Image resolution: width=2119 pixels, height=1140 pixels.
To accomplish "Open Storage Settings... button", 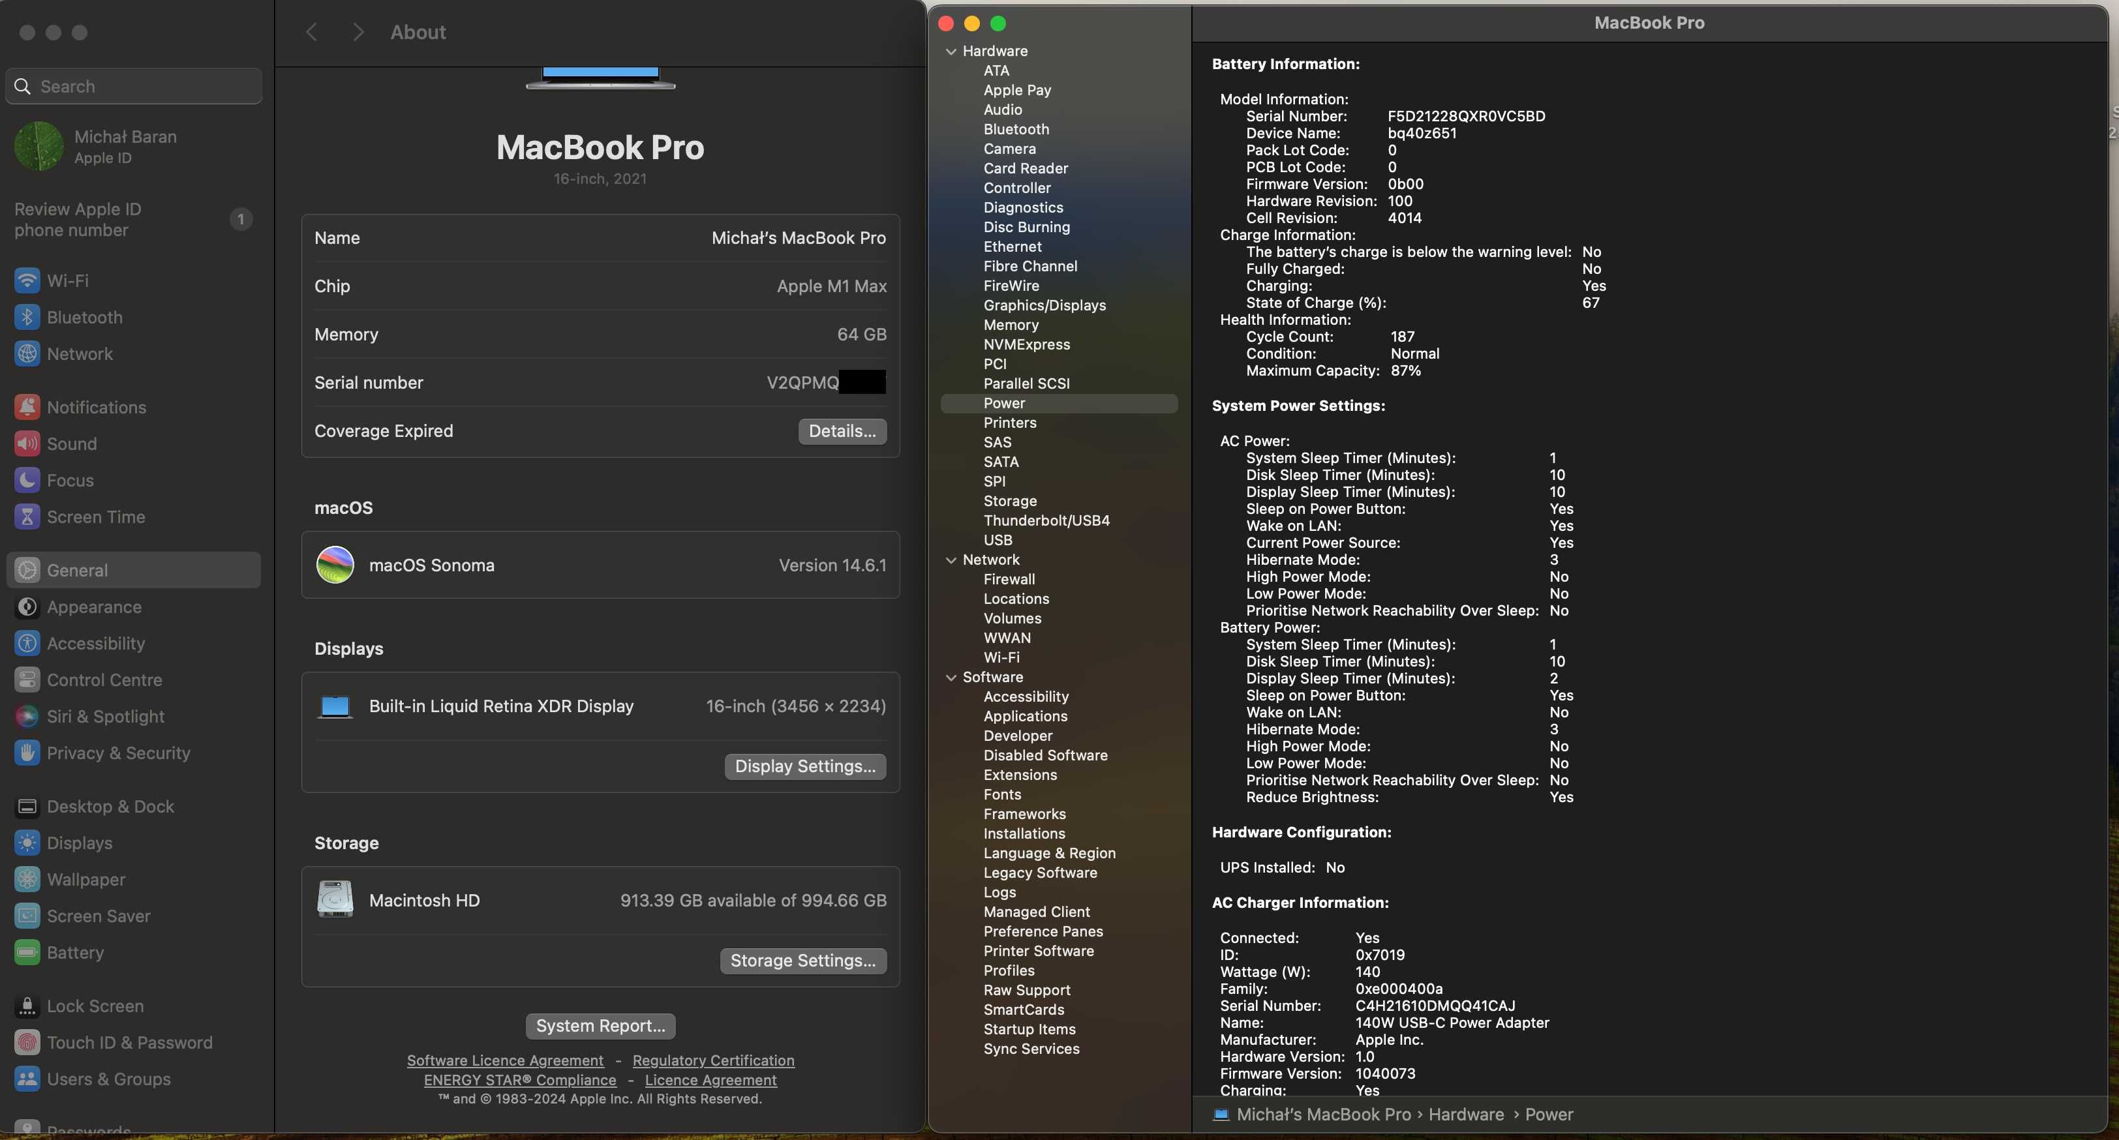I will pos(803,960).
